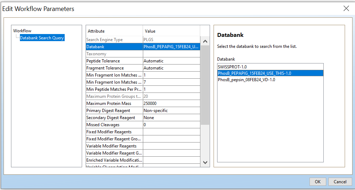The image size is (355, 190).
Task: Click the Attribute column header
Action: pos(114,31)
